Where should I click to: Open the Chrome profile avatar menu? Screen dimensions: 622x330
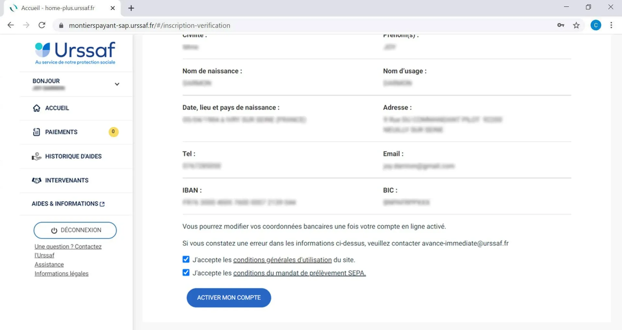pos(595,25)
